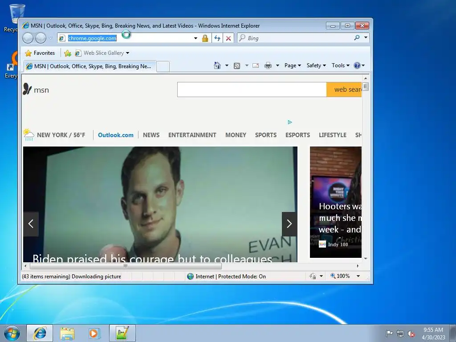
Task: Expand the Home button dropdown arrow
Action: tap(227, 65)
